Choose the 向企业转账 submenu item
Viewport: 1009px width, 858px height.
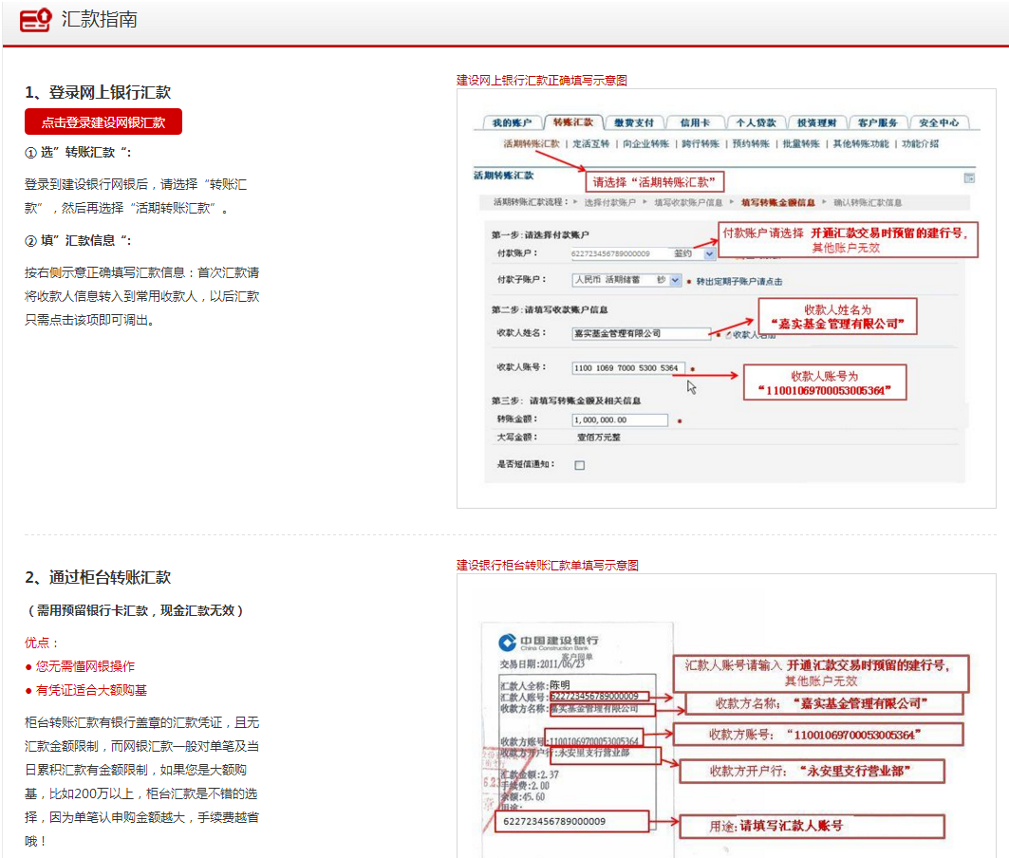[x=645, y=143]
